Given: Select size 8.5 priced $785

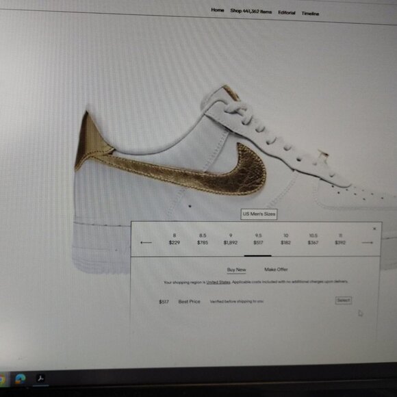Looking at the screenshot, I should coord(203,239).
